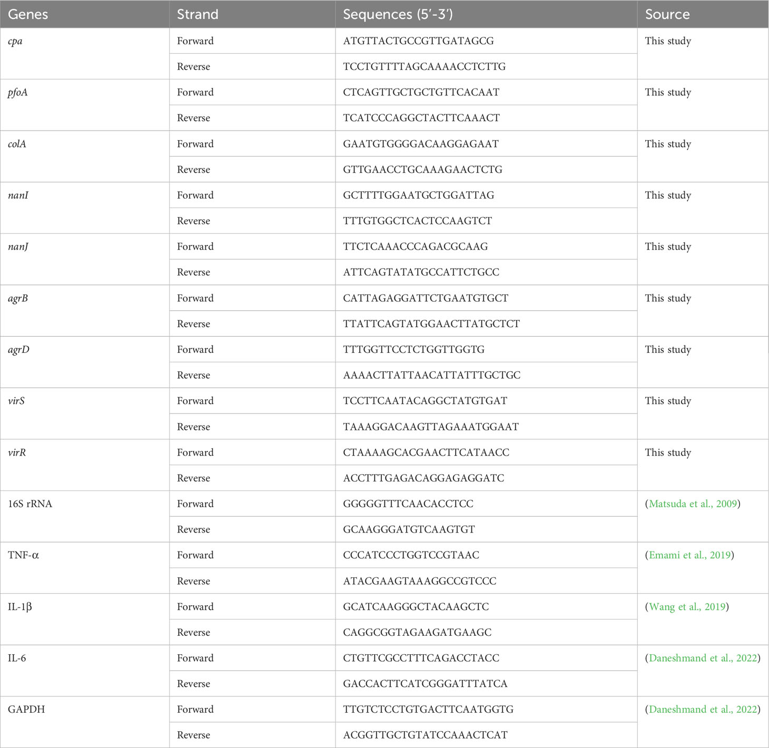The height and width of the screenshot is (748, 769).
Task: Click sequence CTAAAAGCACGAACTTCATAACC
Action: [x=426, y=452]
